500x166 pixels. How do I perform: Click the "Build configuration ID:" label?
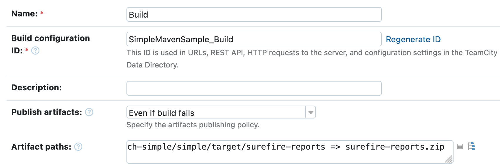tap(50, 38)
